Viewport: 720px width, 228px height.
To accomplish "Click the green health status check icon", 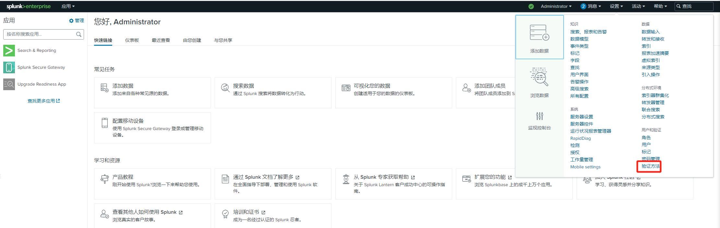I will [x=531, y=6].
